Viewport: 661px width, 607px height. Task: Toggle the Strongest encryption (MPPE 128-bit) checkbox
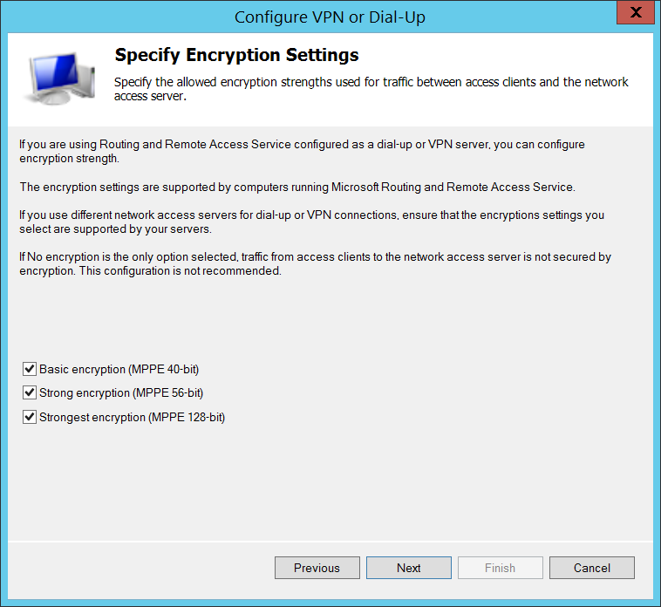(30, 417)
